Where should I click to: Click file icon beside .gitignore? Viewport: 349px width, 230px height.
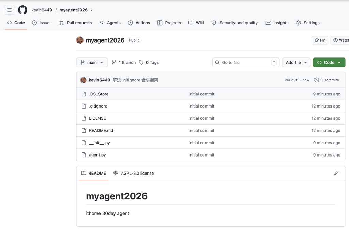point(84,106)
